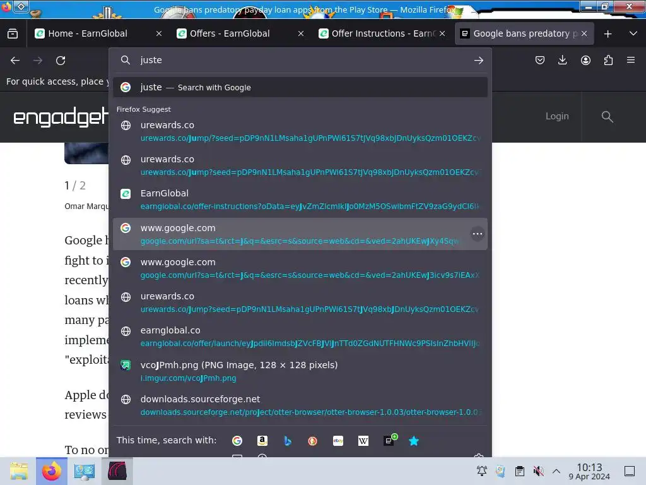The height and width of the screenshot is (485, 646).
Task: Open computer settings icon in taskbar
Action: pyautogui.click(x=85, y=471)
